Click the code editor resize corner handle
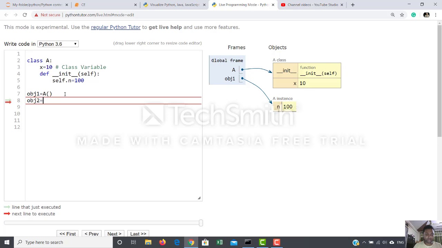The width and height of the screenshot is (442, 248). pos(199,198)
